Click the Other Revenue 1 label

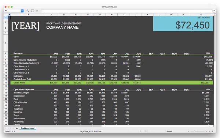coord(21,66)
